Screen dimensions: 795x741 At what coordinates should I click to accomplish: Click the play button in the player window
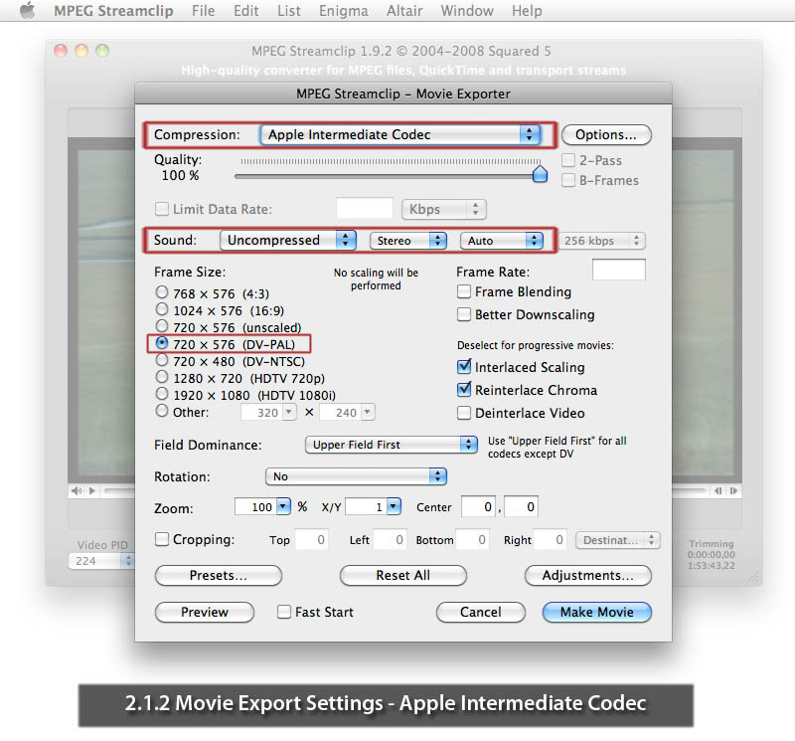point(92,490)
